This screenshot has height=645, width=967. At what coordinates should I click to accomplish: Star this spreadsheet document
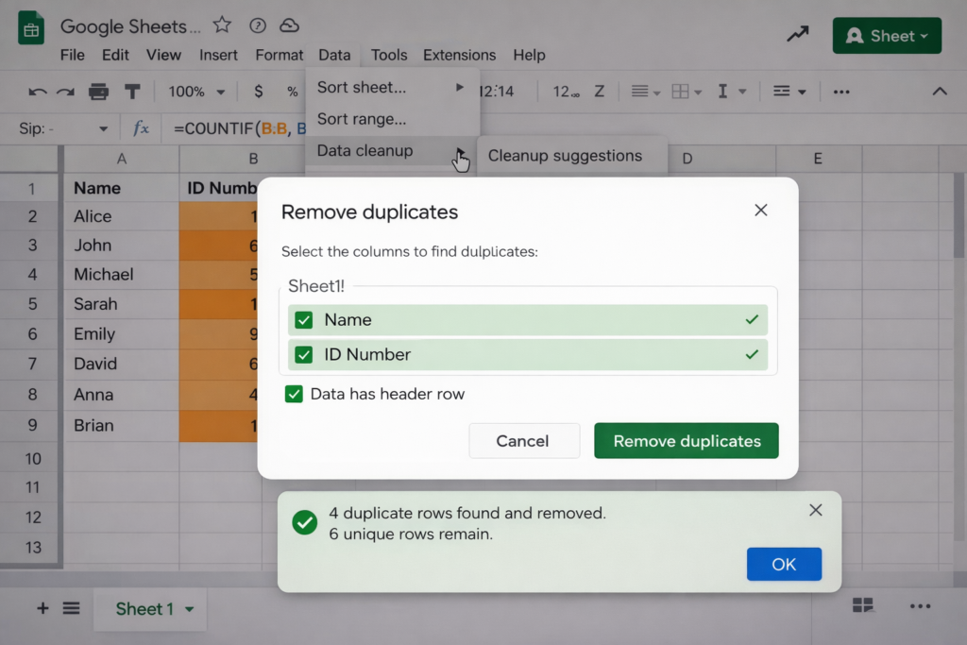pyautogui.click(x=222, y=25)
